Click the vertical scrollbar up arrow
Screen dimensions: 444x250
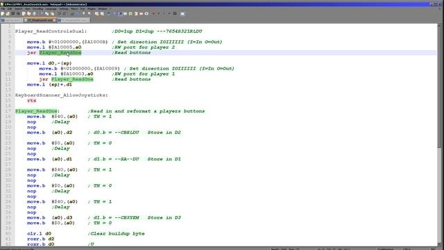(x=439, y=26)
